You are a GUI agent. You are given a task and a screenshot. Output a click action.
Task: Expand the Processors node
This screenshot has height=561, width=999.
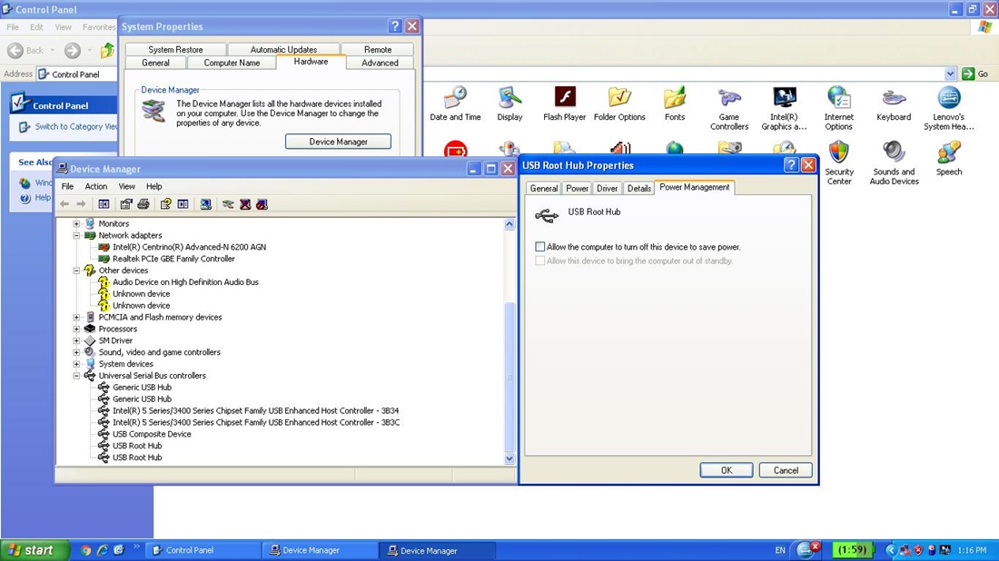tap(76, 329)
